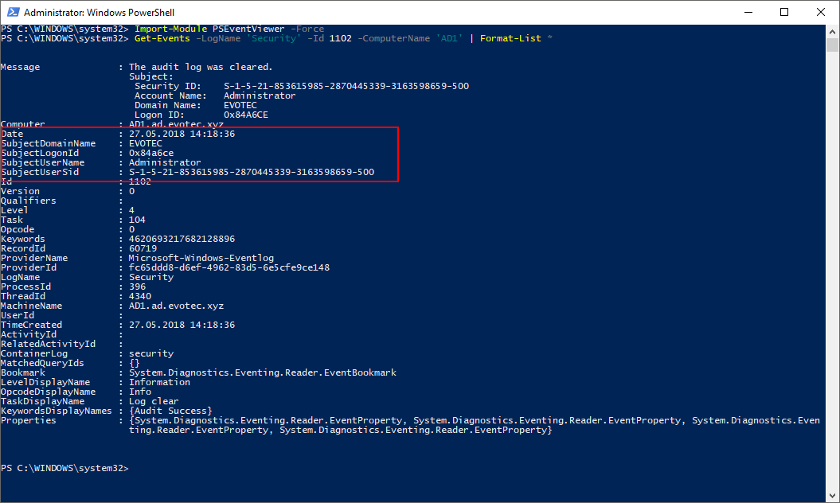This screenshot has width=840, height=503.
Task: Click the event Id value 1102
Action: click(340, 37)
